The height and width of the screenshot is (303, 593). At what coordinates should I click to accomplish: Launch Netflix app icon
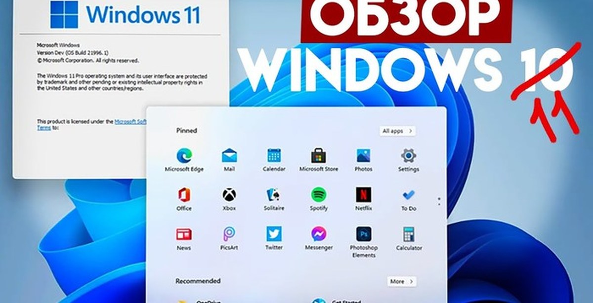pos(363,195)
